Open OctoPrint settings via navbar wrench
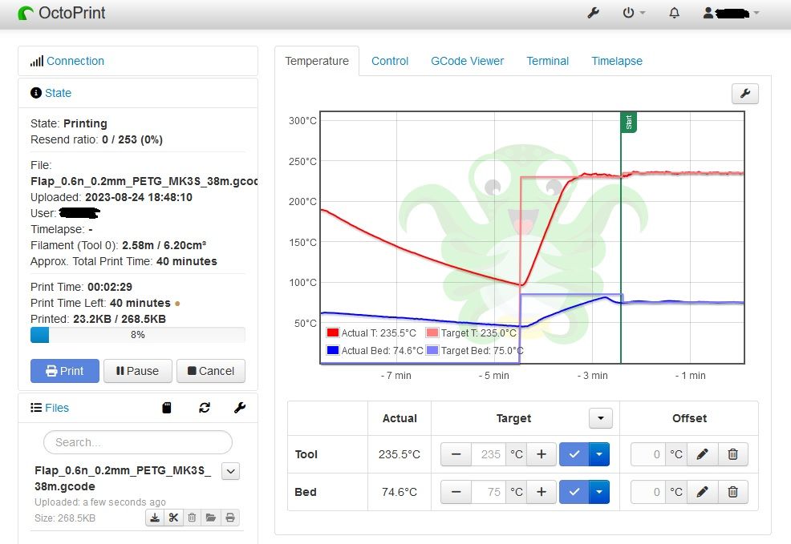 [x=594, y=13]
